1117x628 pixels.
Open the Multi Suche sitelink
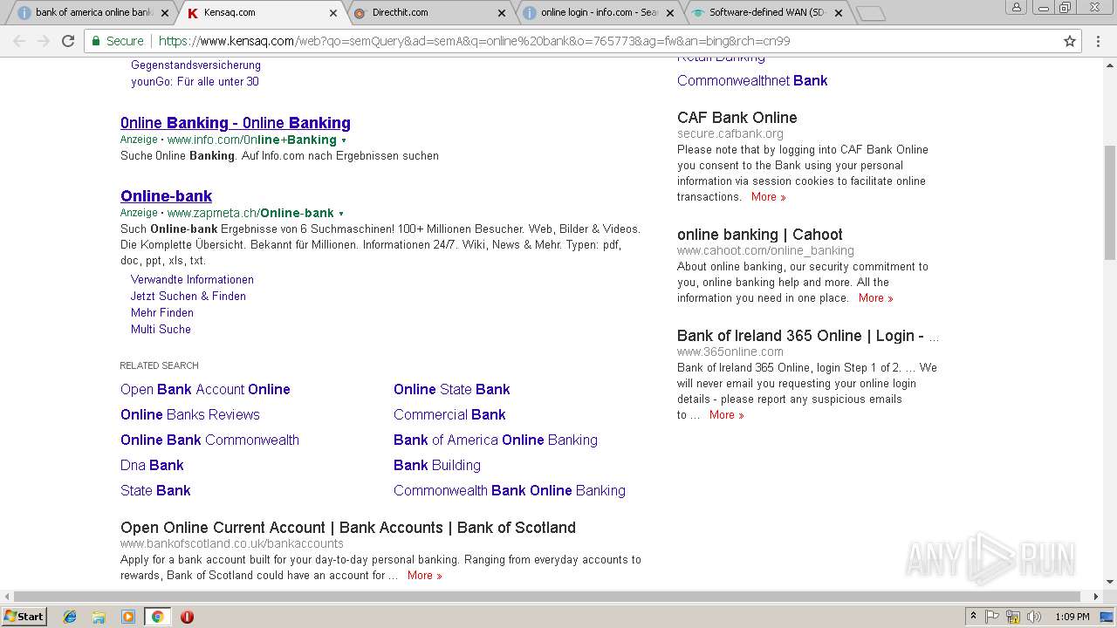[161, 330]
